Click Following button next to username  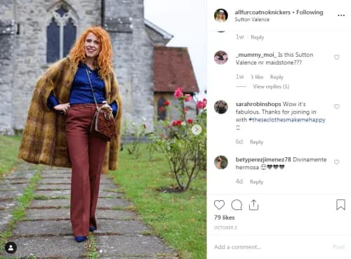pyautogui.click(x=310, y=12)
